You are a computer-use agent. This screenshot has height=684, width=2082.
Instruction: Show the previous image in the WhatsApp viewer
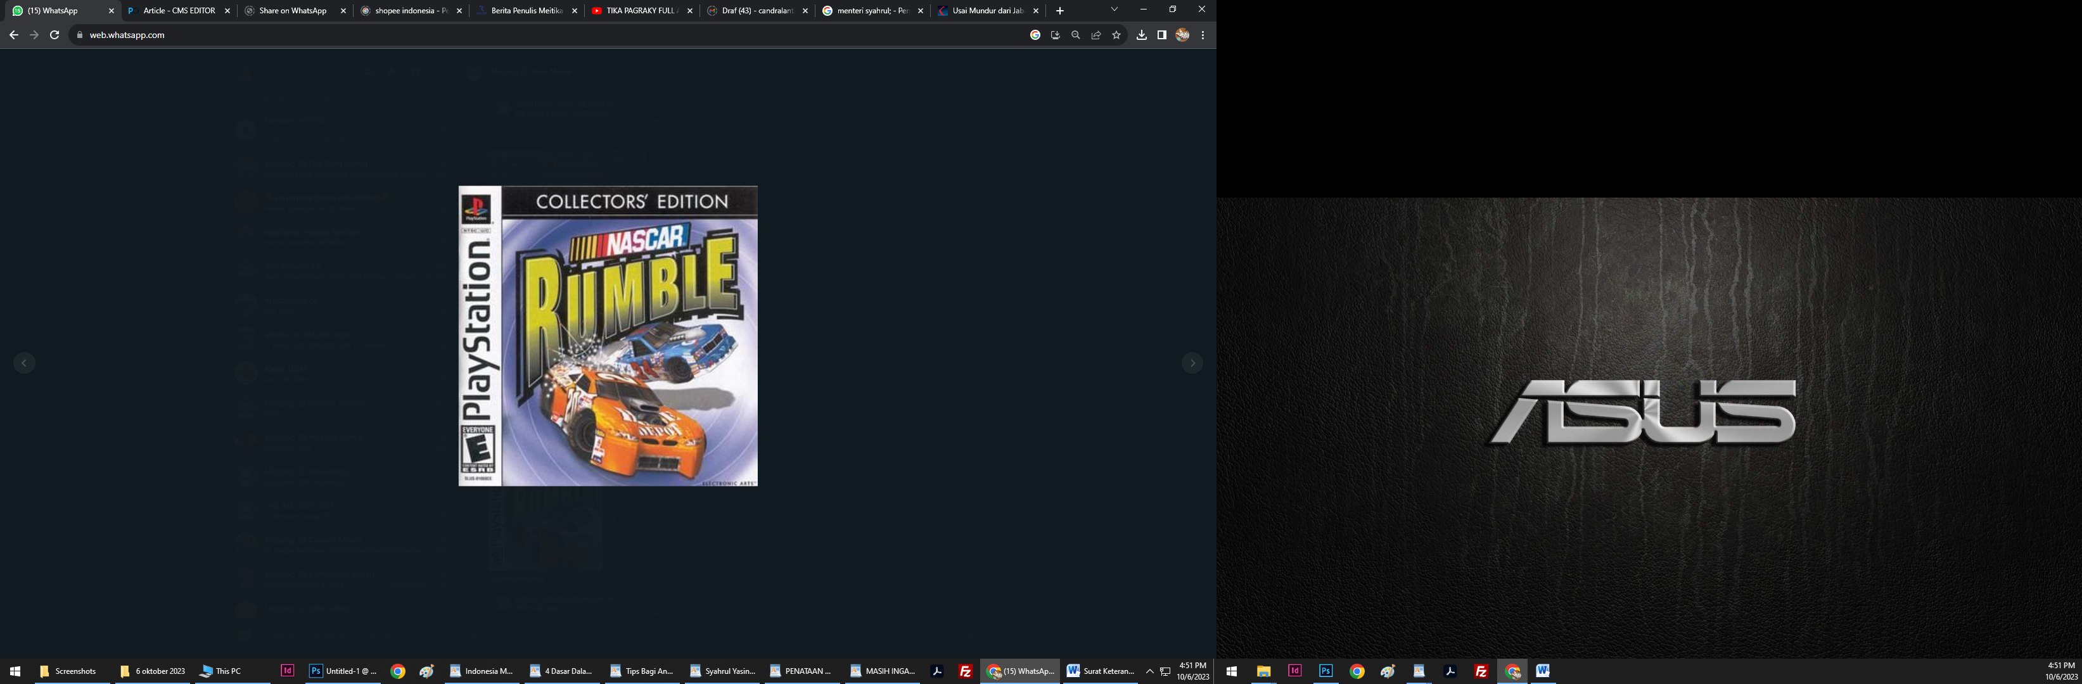click(x=24, y=364)
